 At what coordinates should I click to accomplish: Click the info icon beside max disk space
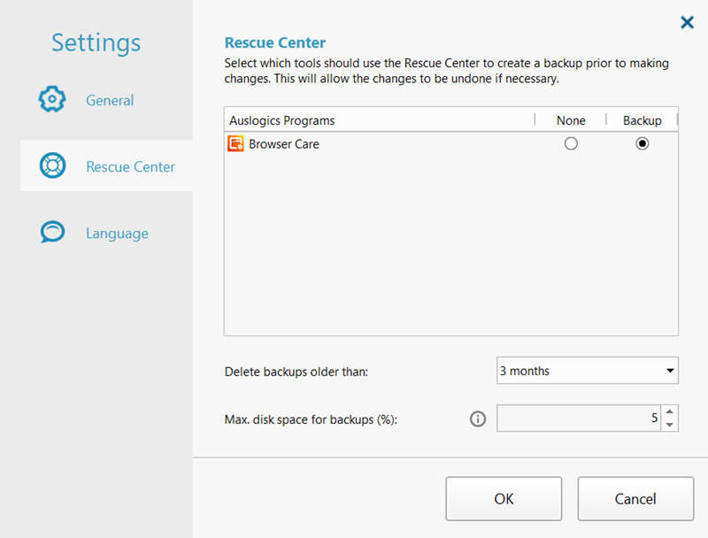478,419
